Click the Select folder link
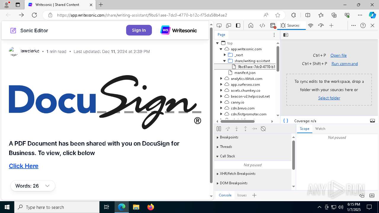379x213 pixels. coord(329,98)
